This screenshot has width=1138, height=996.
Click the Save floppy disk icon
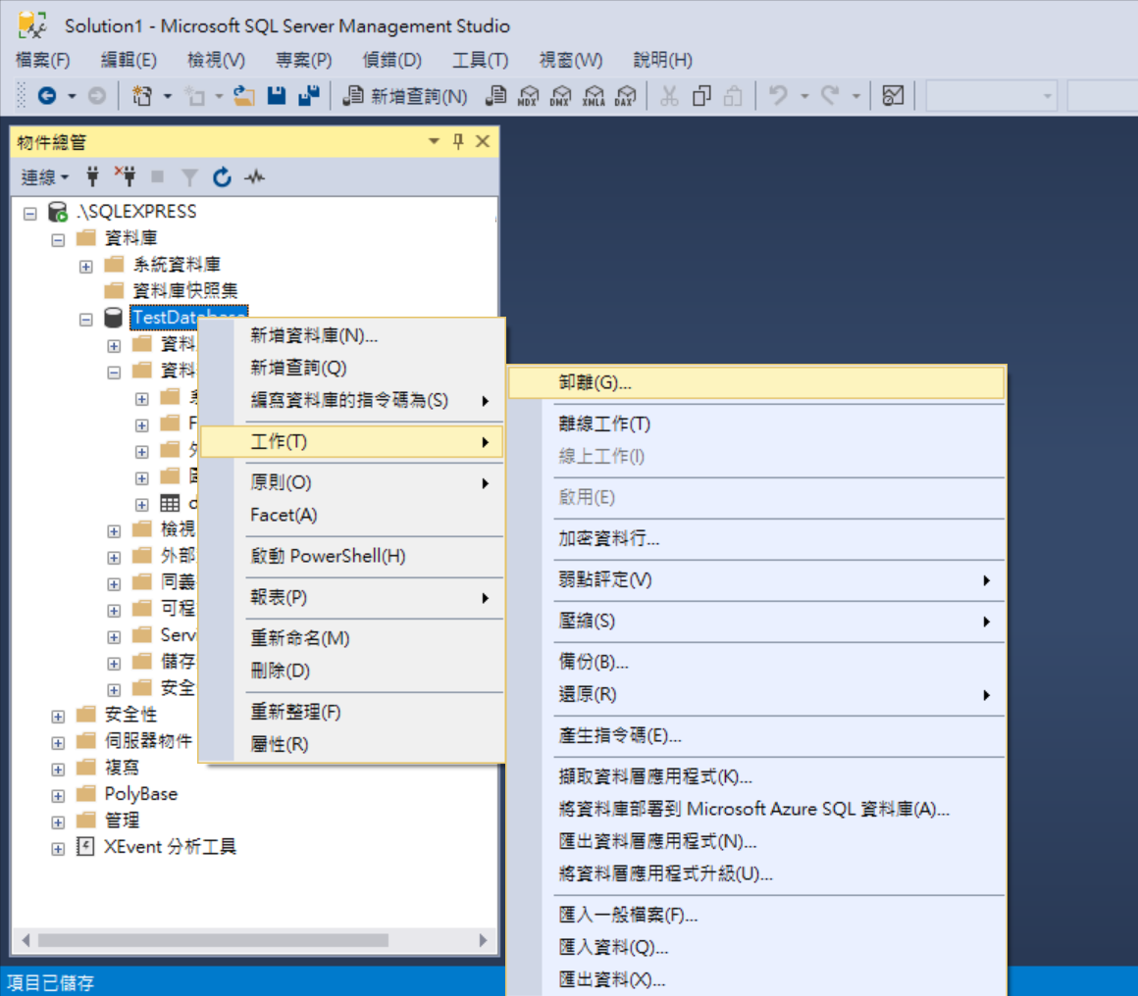[277, 96]
